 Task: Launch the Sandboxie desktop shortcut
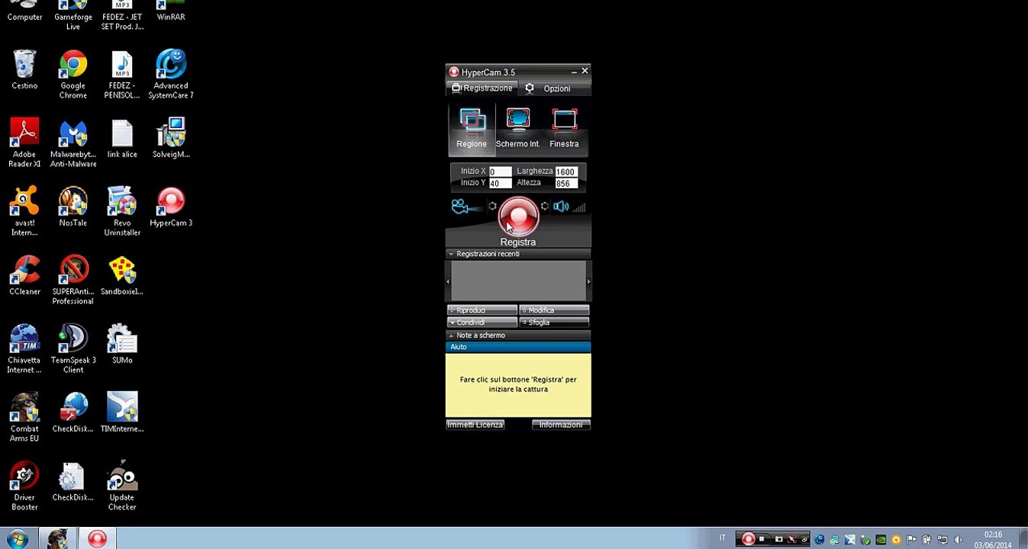coord(122,276)
